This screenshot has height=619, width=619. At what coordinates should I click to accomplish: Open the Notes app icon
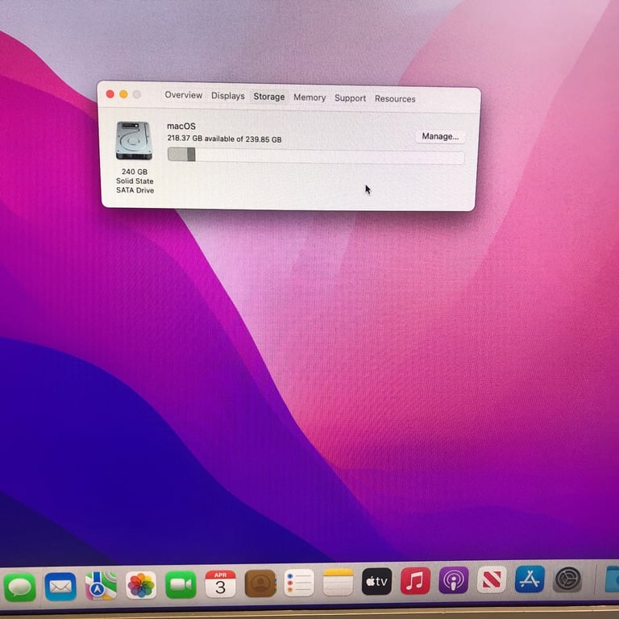click(x=338, y=582)
